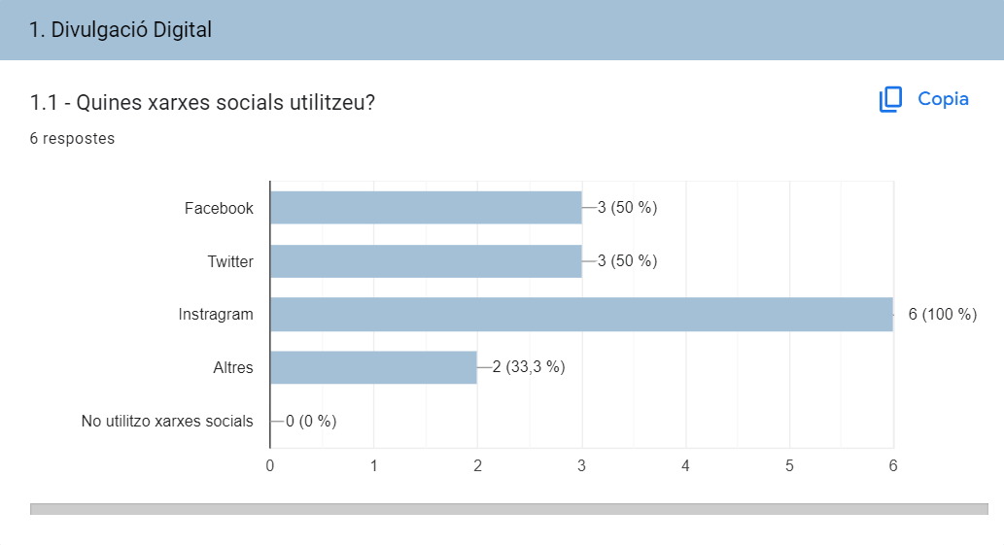Select the Twitter bar
This screenshot has width=1004, height=545.
coord(426,261)
